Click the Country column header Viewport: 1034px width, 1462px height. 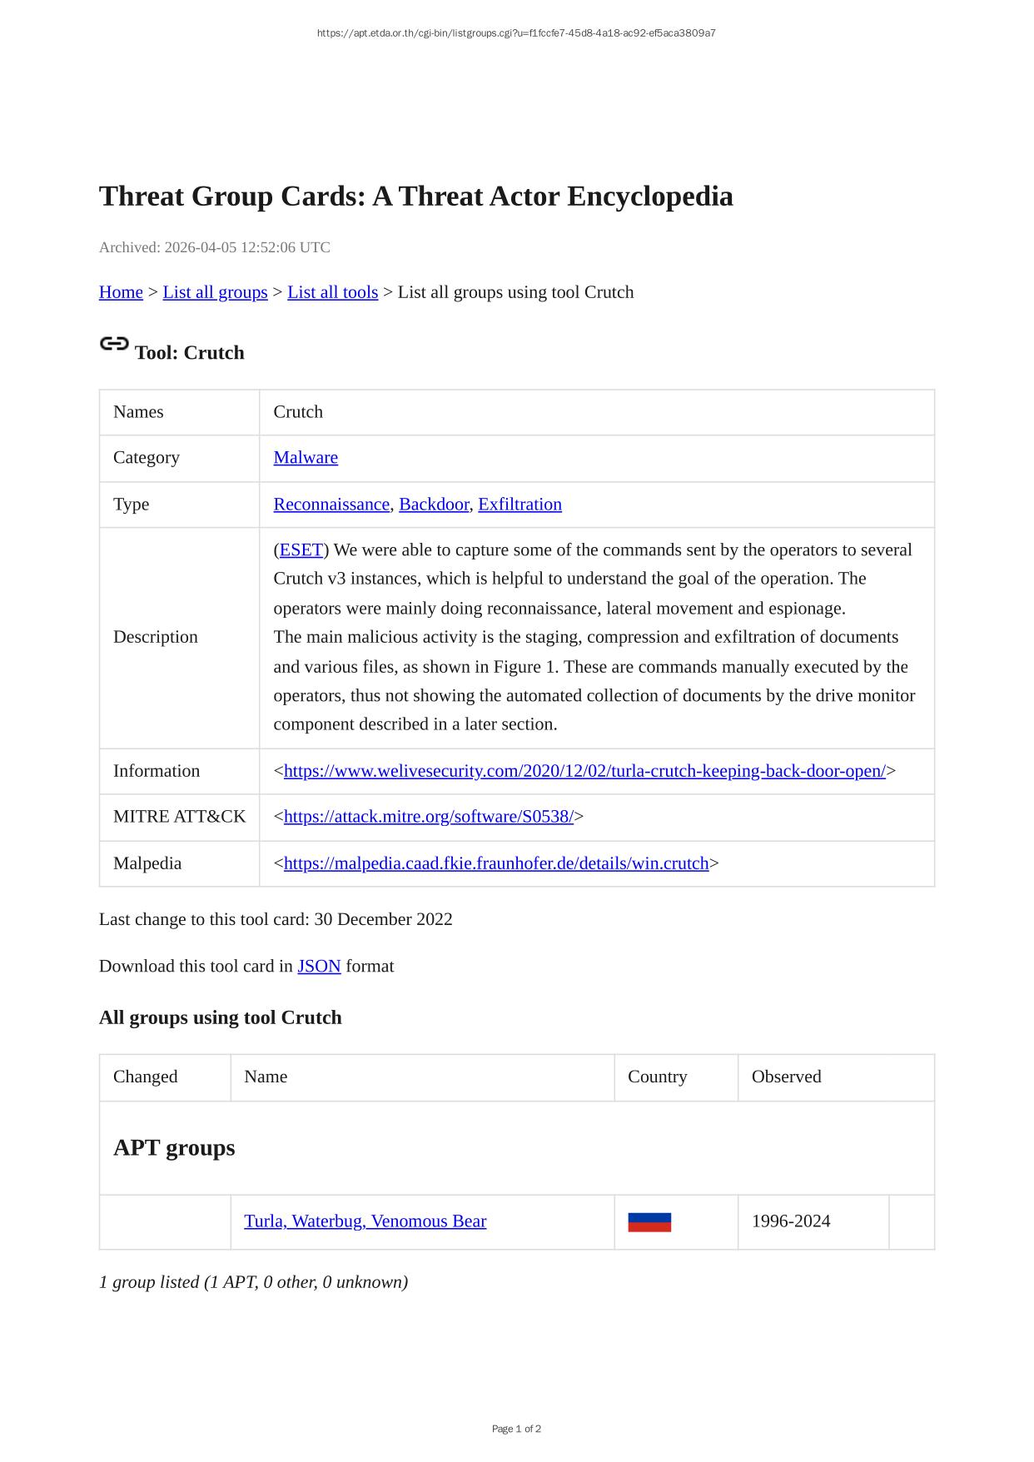pyautogui.click(x=657, y=1077)
